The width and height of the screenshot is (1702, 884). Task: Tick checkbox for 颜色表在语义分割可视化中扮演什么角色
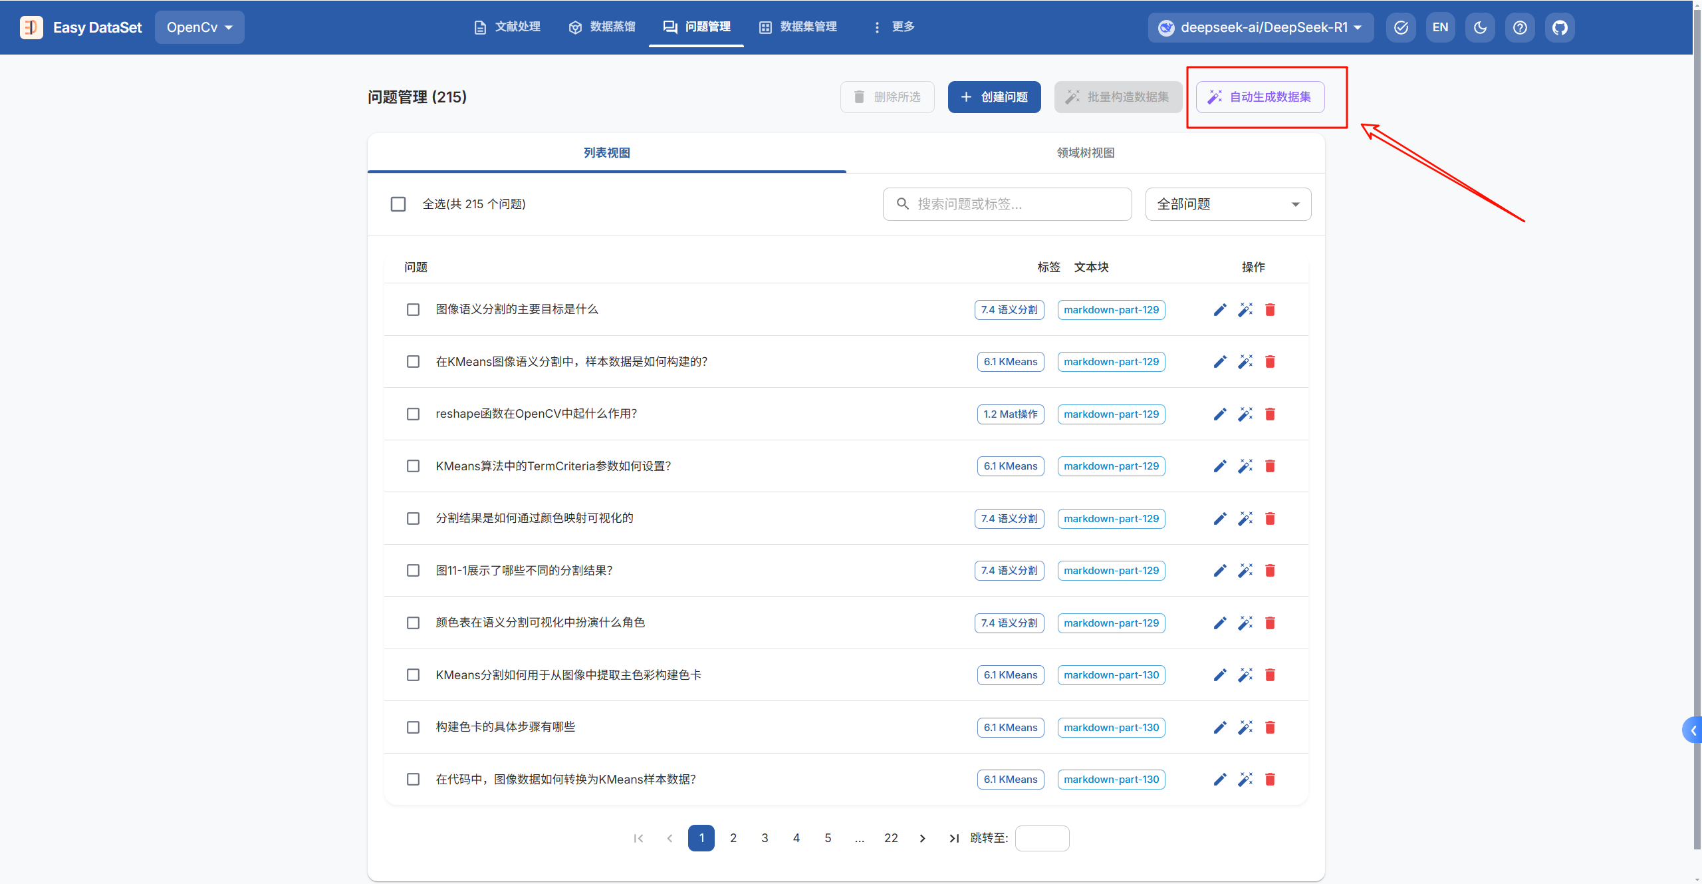(x=413, y=623)
